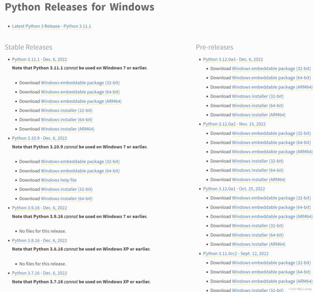Download Python 3.12.0a1 embeddable package (64-bit)
Viewport: 314px width, 292px height.
pyautogui.click(x=271, y=207)
